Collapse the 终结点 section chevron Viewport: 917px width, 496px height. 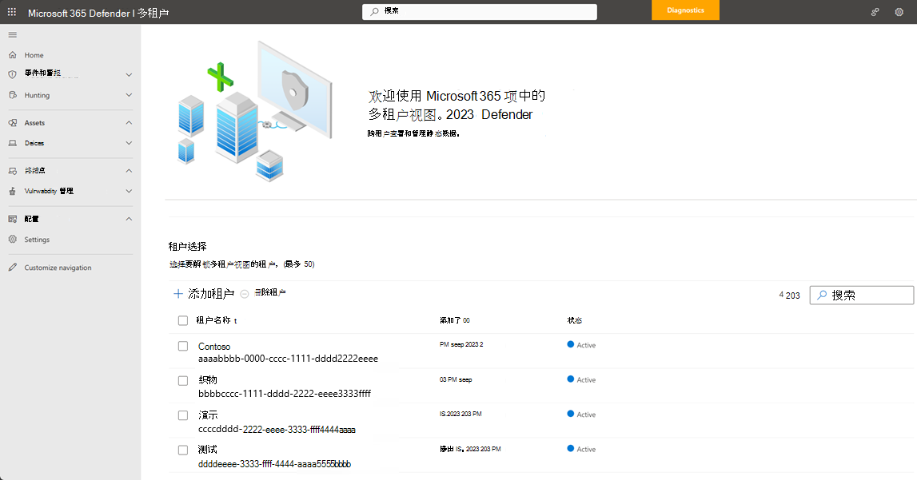130,171
